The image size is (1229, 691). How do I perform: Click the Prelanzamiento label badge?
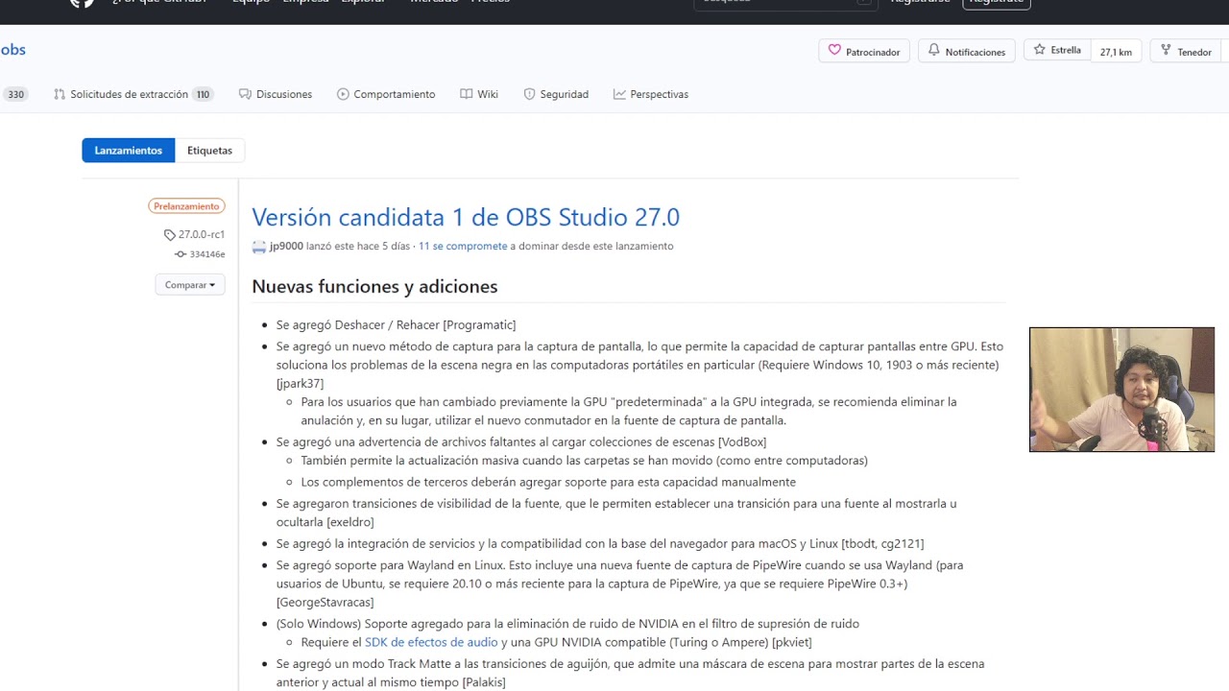[x=186, y=206]
